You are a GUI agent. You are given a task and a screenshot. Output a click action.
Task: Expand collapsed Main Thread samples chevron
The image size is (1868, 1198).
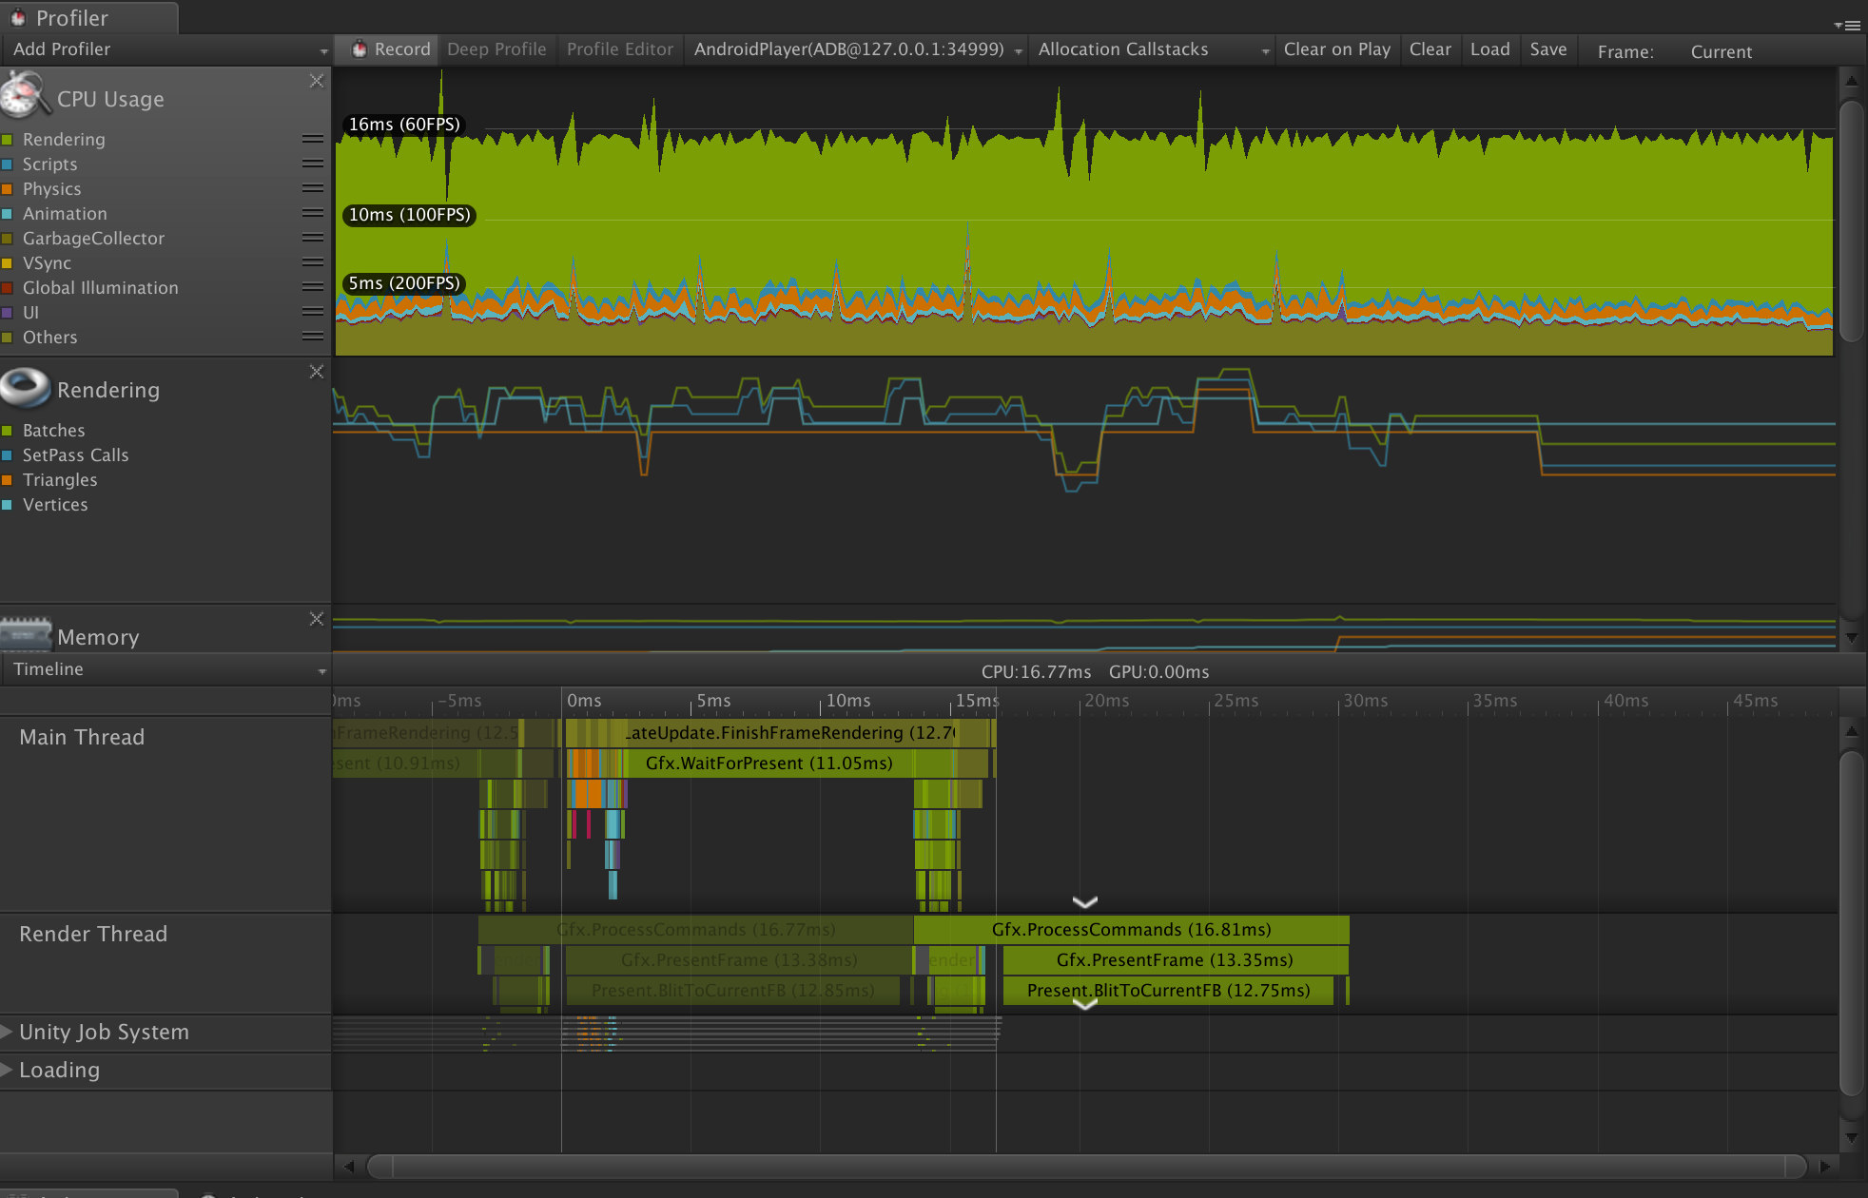coord(1085,901)
